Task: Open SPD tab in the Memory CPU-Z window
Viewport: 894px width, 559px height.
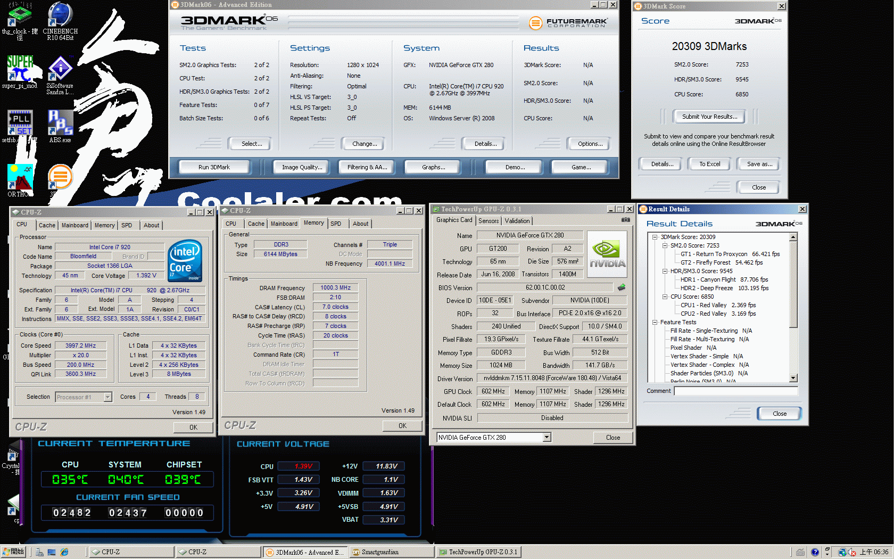Action: 336,224
